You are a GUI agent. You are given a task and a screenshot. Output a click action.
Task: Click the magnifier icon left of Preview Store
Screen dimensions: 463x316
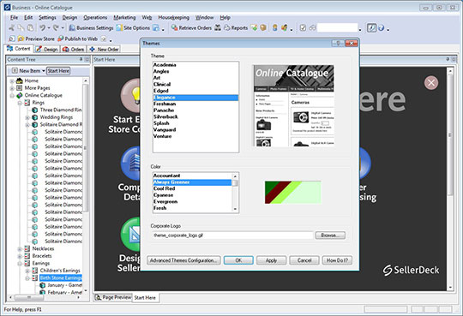point(11,39)
